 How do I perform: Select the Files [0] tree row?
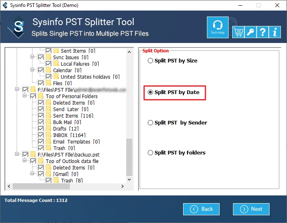63,84
